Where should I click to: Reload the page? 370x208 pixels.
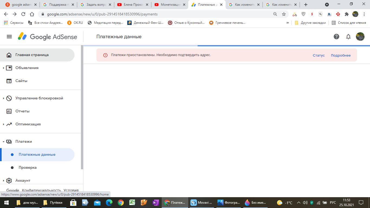tap(23, 14)
